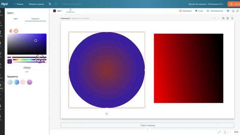The height and width of the screenshot is (135, 240).
Task: Open the Анимация panel
Action: pyautogui.click(x=185, y=11)
